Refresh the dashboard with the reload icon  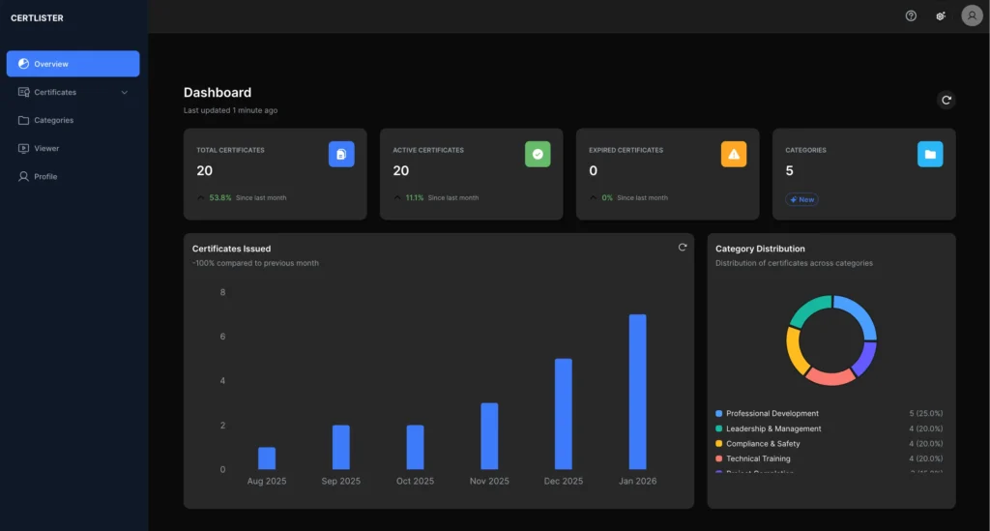click(946, 100)
